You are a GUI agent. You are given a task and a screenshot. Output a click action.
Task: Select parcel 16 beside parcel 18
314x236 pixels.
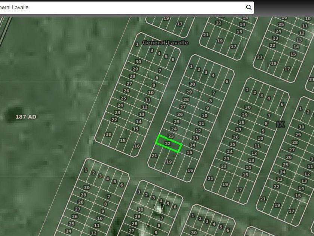(137, 146)
